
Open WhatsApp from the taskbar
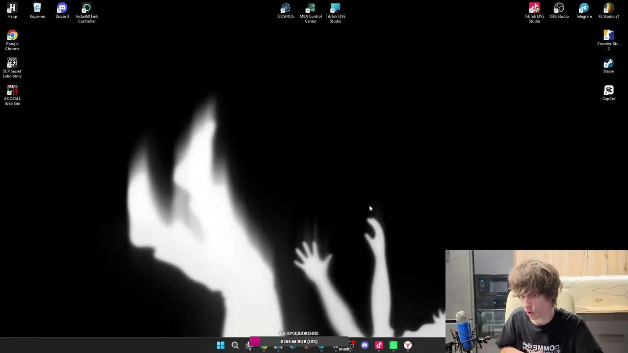click(x=393, y=346)
